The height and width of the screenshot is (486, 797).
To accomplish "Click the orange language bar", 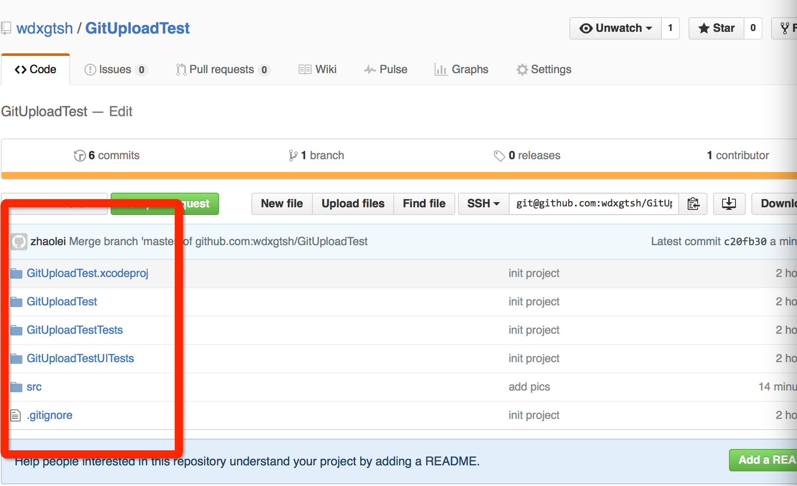I will pyautogui.click(x=399, y=175).
